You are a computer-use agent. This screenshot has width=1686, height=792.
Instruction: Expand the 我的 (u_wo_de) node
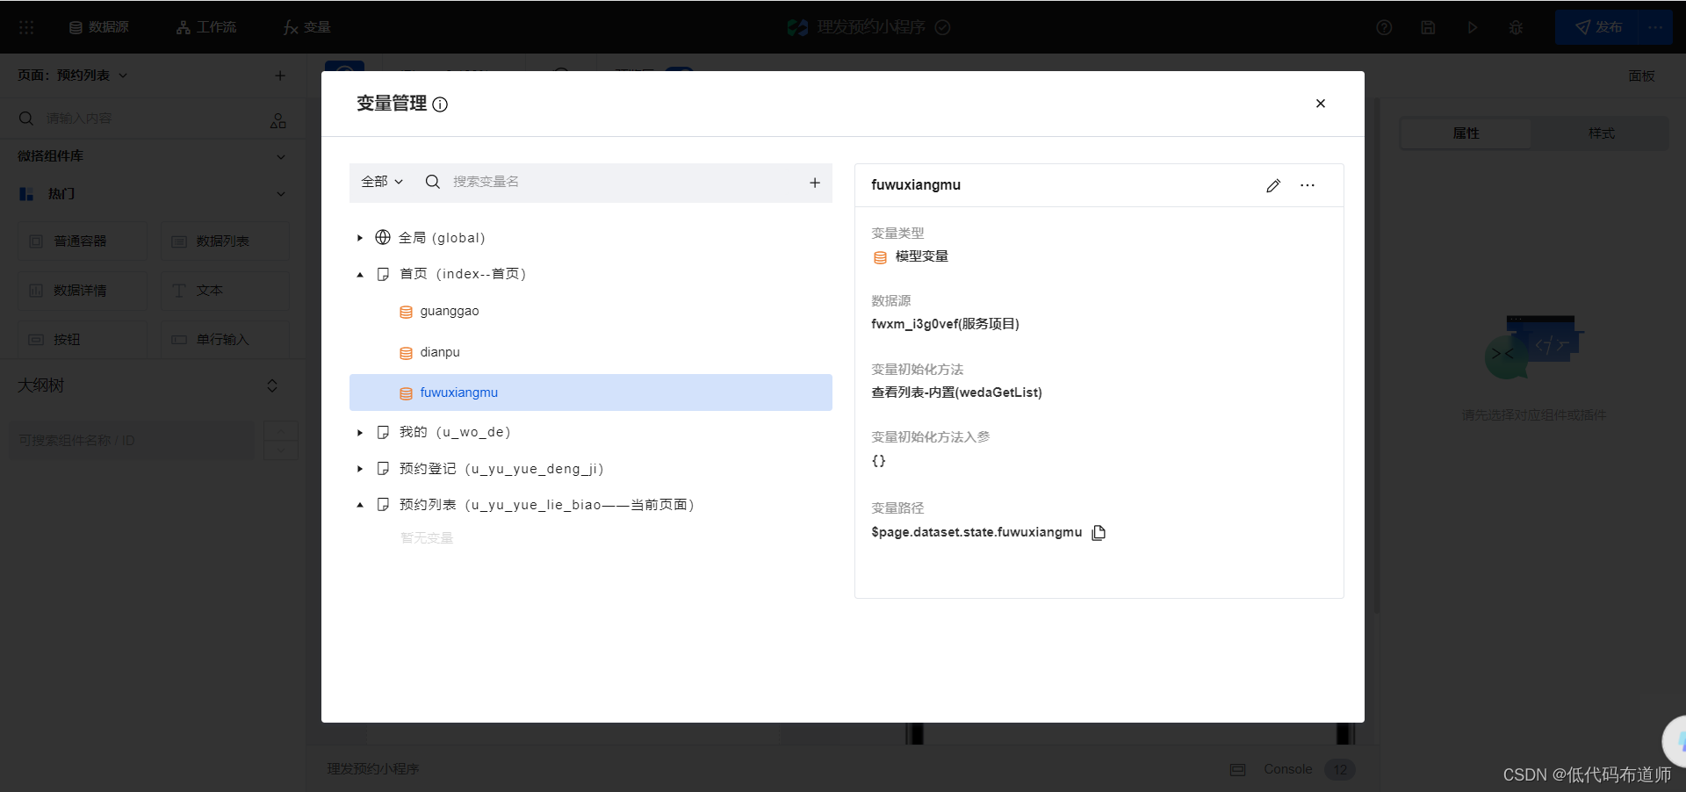[359, 433]
